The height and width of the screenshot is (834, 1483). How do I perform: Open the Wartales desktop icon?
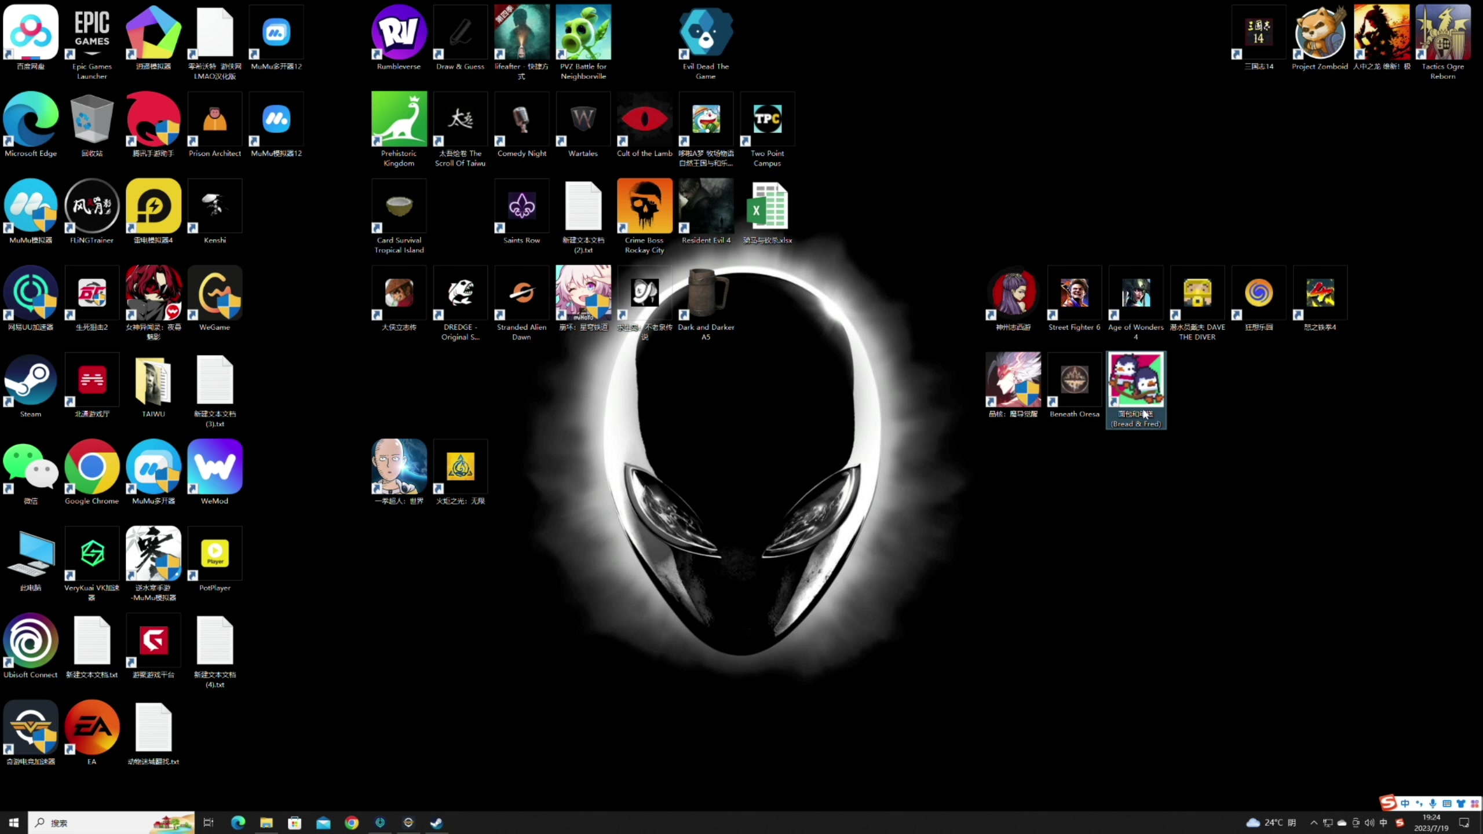point(583,125)
